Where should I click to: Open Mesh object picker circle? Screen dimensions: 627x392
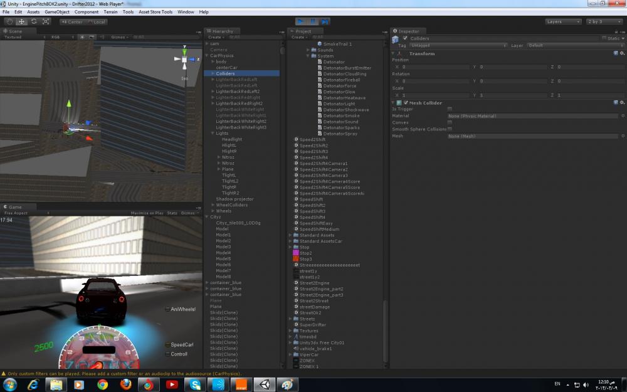(623, 136)
